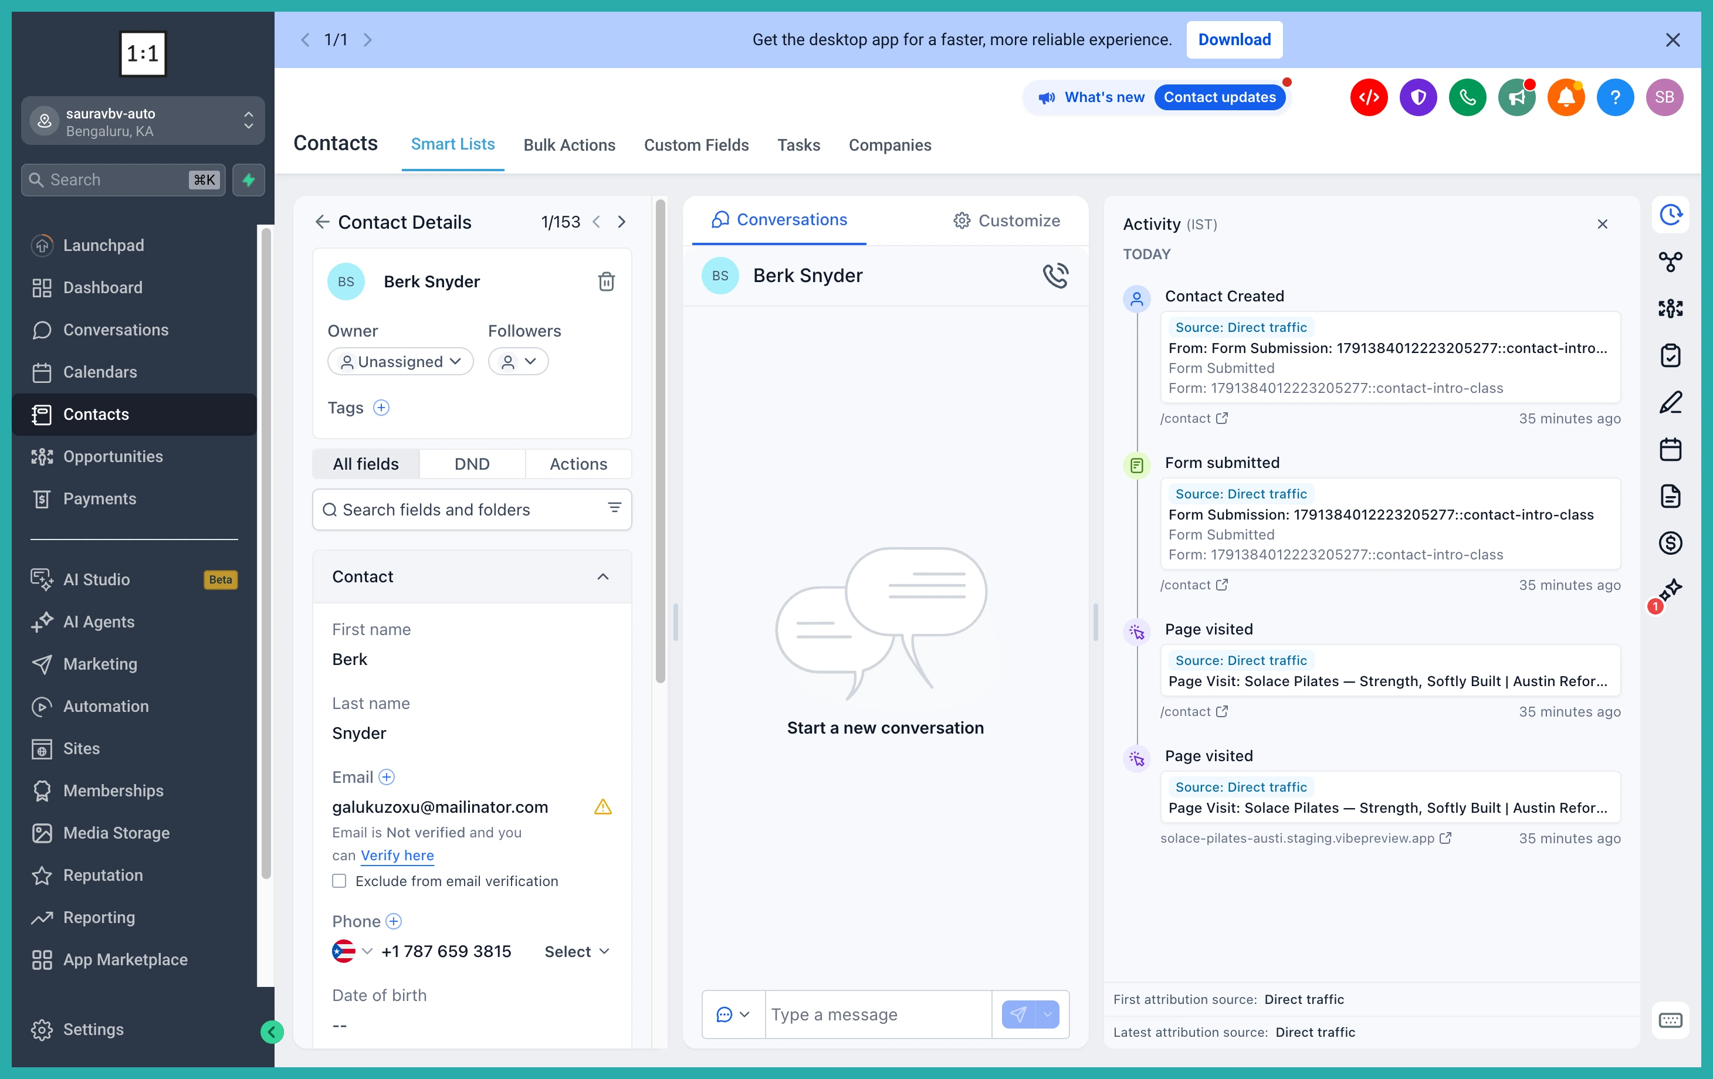
Task: Click the Search fields and folders box
Action: pos(472,509)
